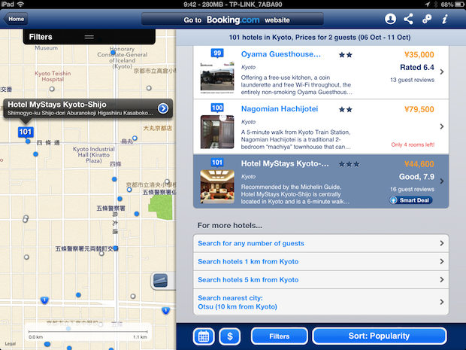The height and width of the screenshot is (350, 466).
Task: Tap '16 guest reviews' text
Action: click(412, 189)
